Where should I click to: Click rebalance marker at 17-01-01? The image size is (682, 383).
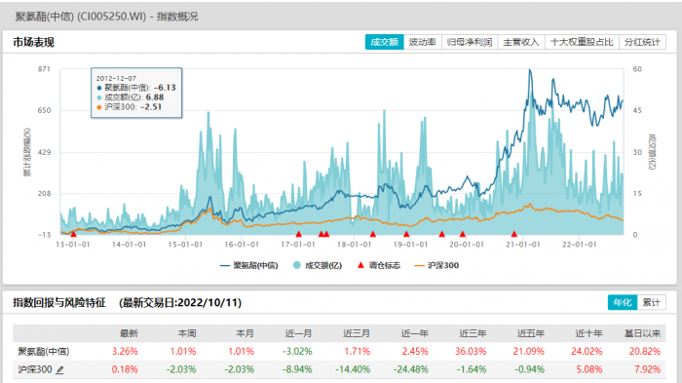click(x=298, y=234)
